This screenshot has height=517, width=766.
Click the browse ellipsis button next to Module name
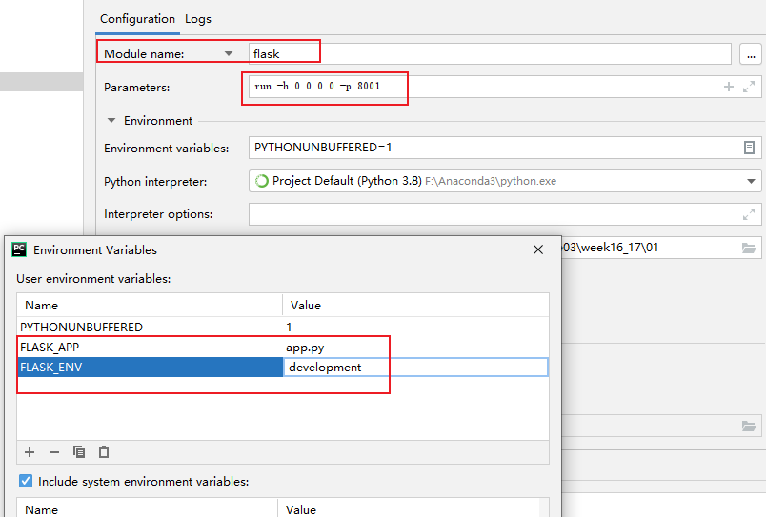coord(751,53)
